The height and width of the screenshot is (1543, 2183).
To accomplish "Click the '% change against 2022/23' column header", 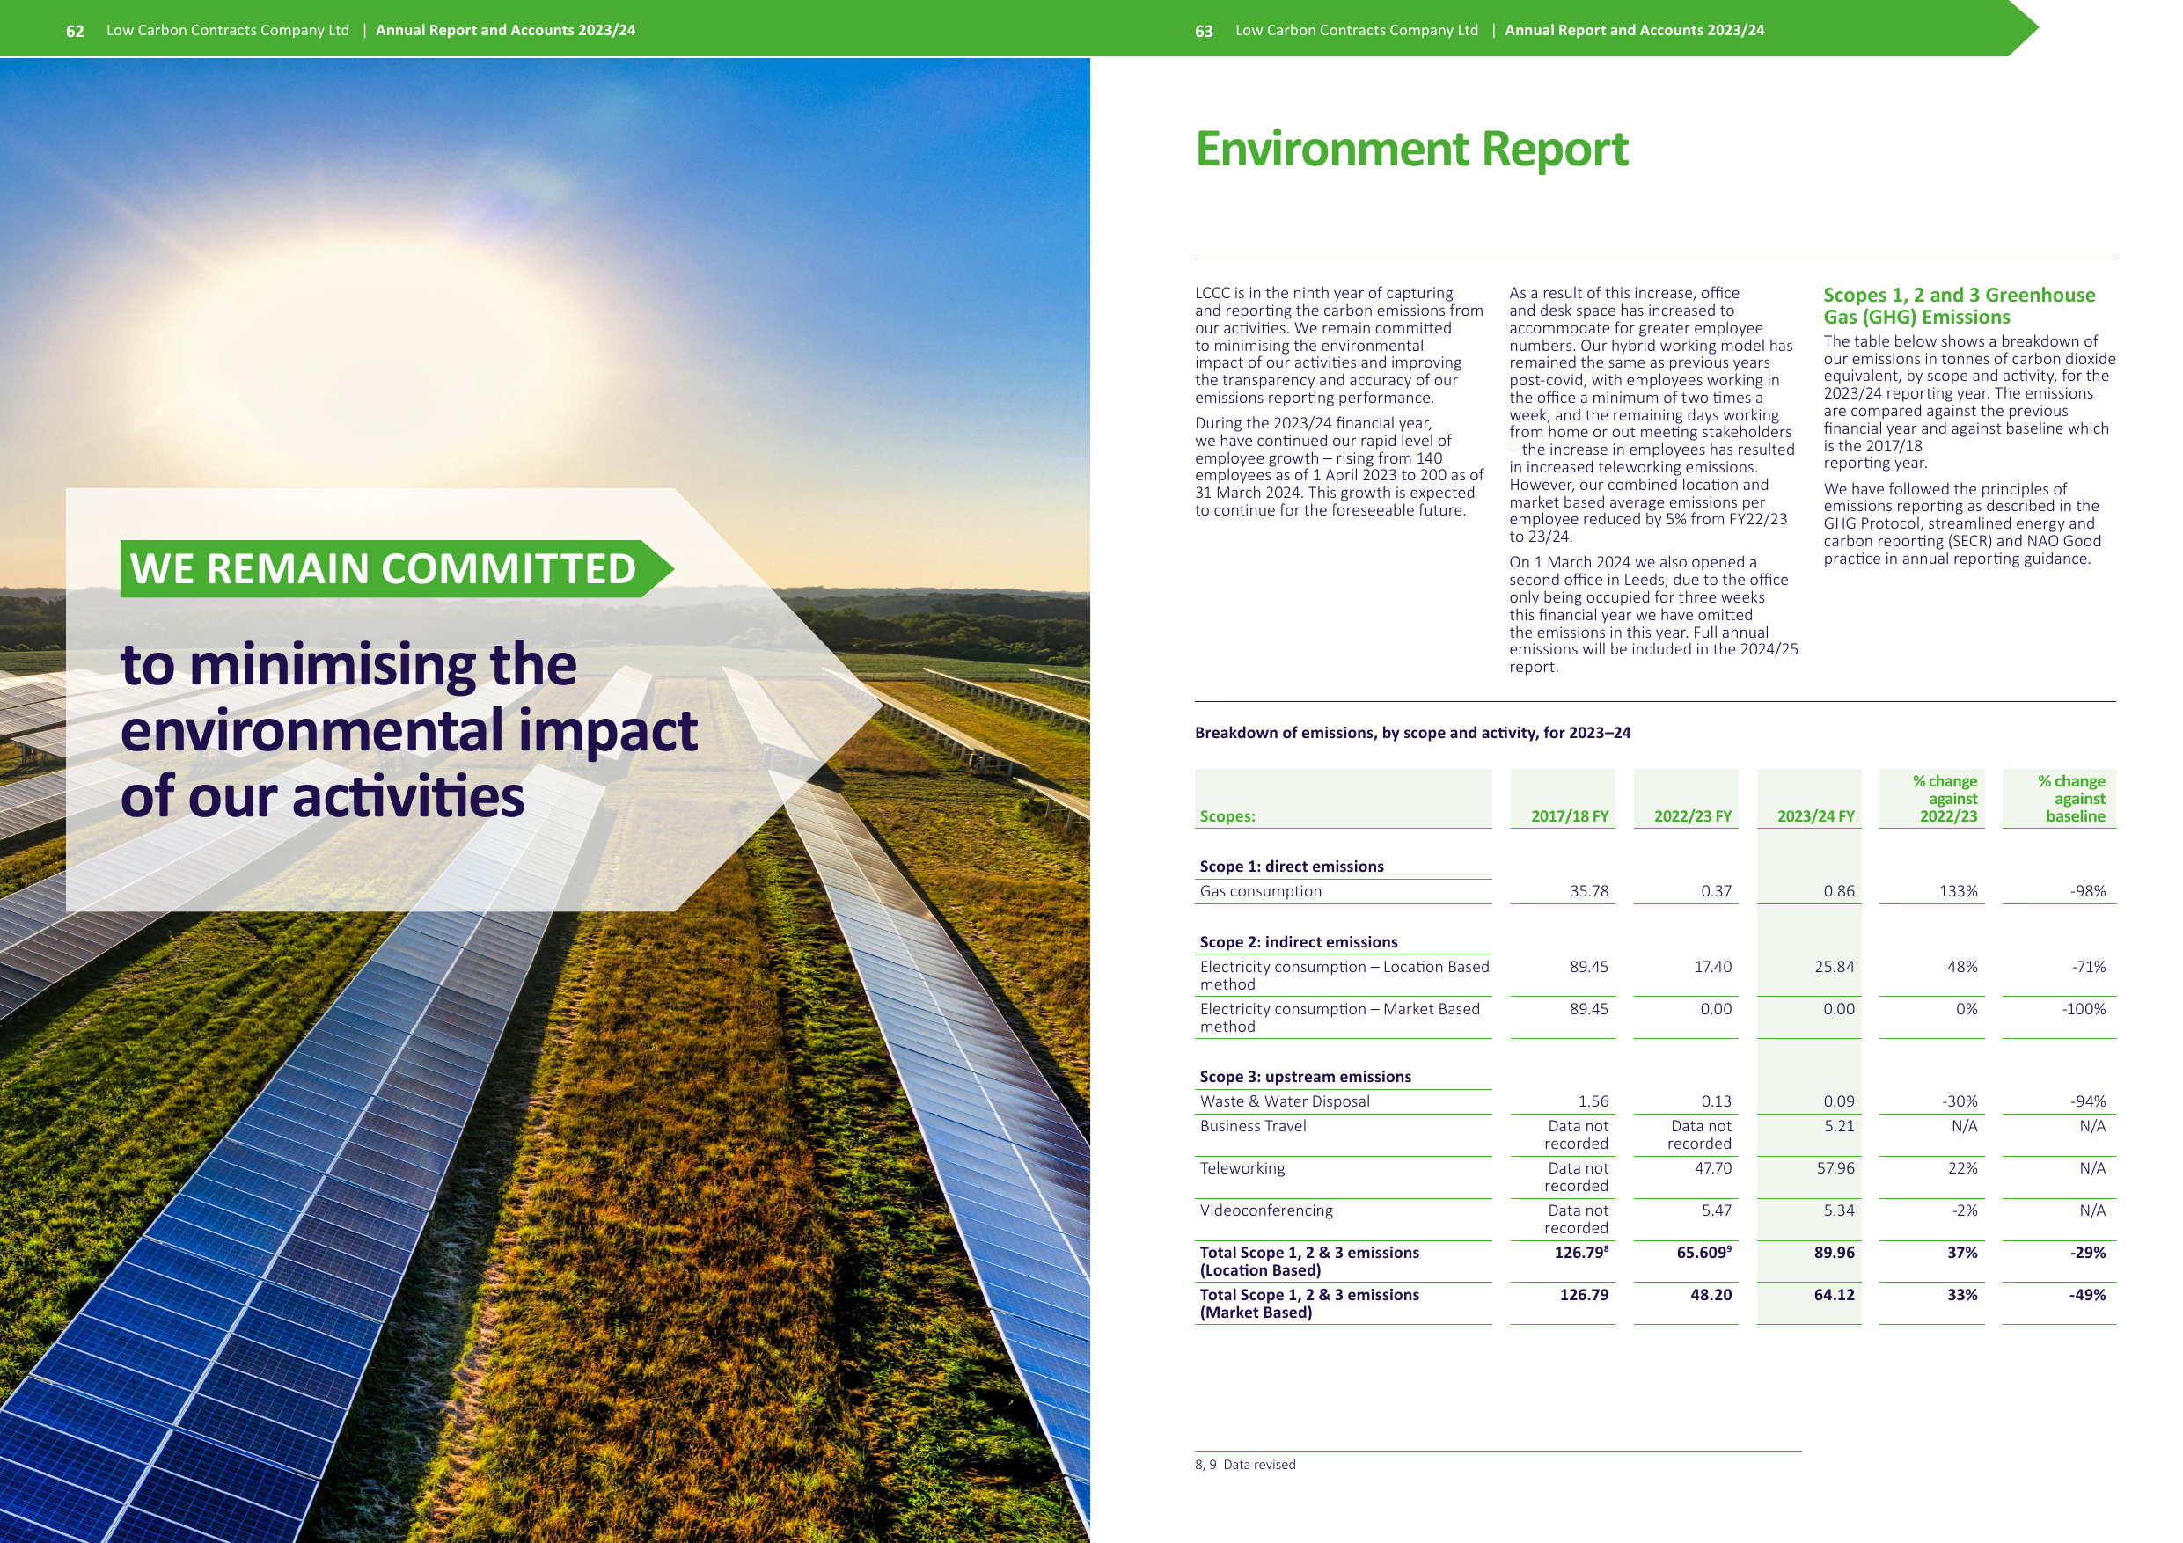I will pos(1945,799).
